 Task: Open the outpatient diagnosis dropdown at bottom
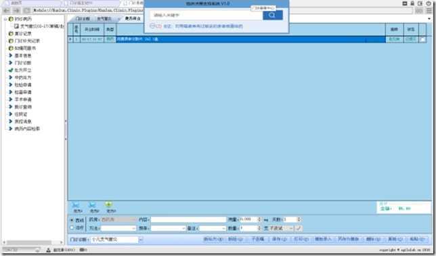point(141,239)
